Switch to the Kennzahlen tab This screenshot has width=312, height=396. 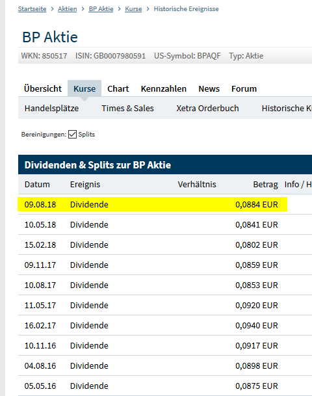(164, 89)
